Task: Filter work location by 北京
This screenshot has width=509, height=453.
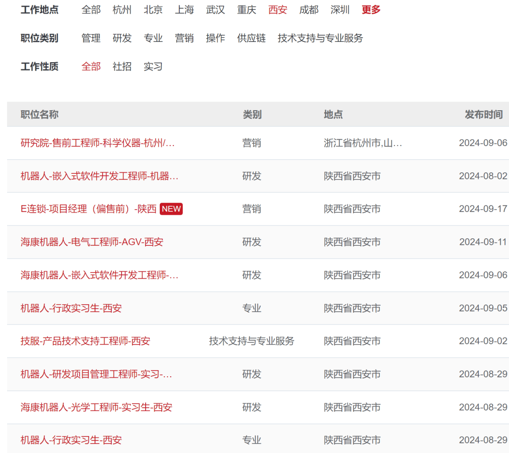Action: (153, 10)
